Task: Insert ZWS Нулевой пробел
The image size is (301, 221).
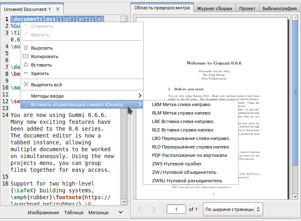Action: click(190, 164)
